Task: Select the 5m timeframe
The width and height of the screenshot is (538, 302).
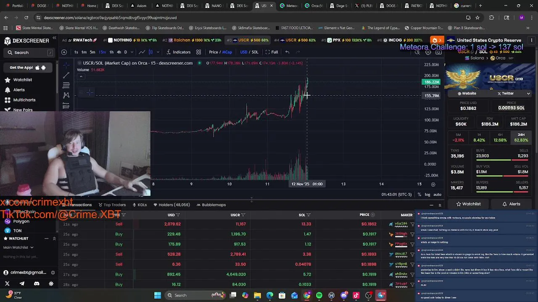Action: (92, 52)
